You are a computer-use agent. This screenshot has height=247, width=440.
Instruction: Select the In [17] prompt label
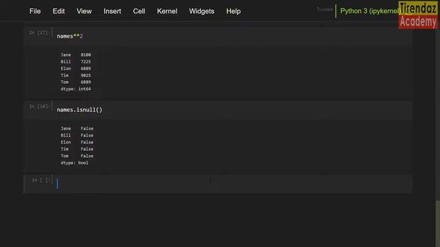tap(39, 33)
